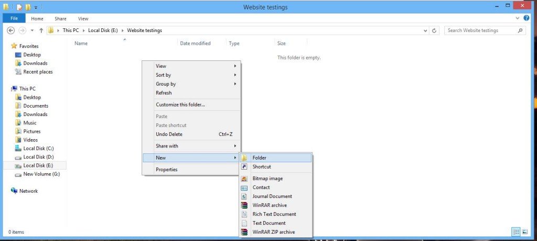The height and width of the screenshot is (241, 537).
Task: Open the Group by submenu
Action: (x=191, y=83)
